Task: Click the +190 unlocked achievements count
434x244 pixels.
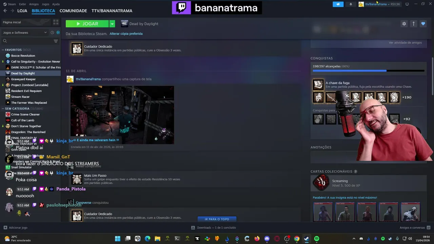Action: (x=407, y=97)
